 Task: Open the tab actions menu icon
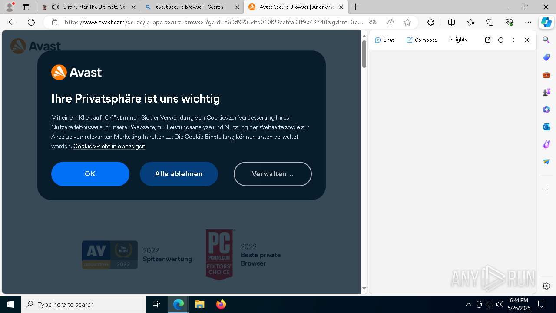pos(26,7)
